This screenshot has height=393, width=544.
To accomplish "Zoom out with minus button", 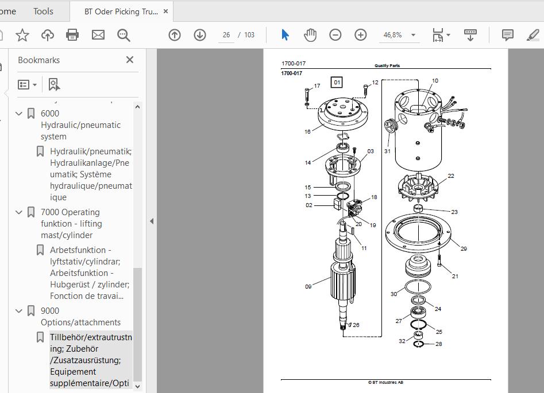I will click(x=335, y=35).
